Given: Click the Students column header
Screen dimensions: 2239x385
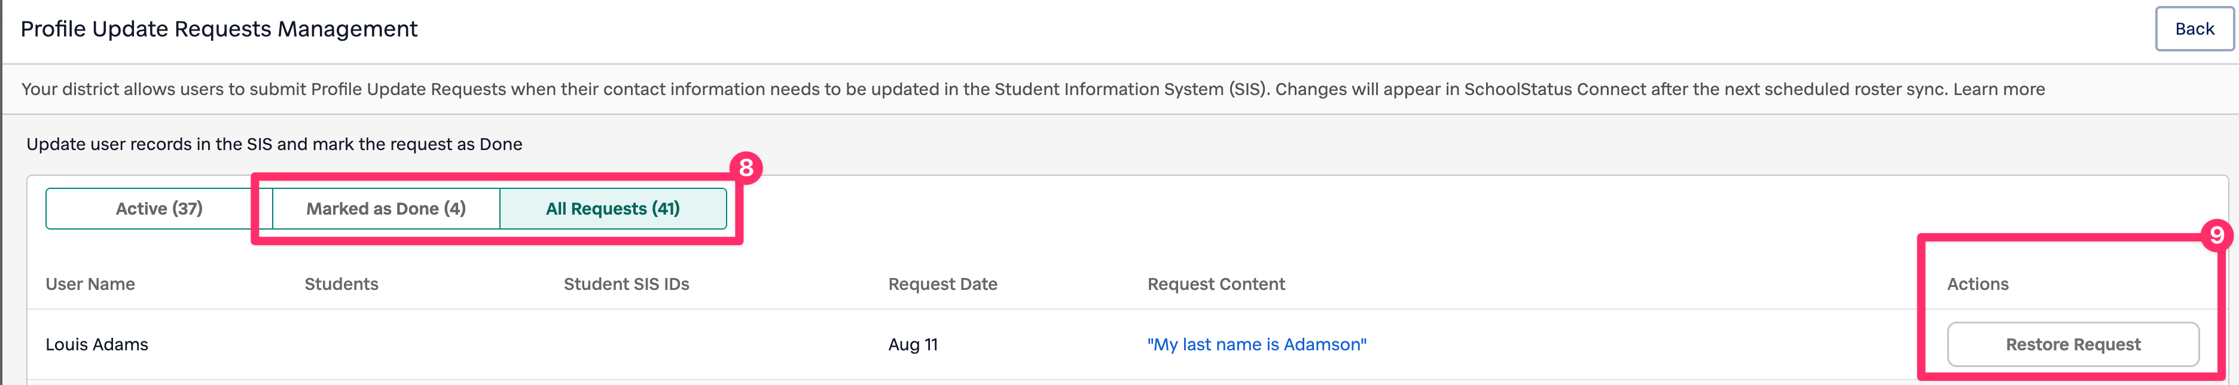Looking at the screenshot, I should [341, 284].
